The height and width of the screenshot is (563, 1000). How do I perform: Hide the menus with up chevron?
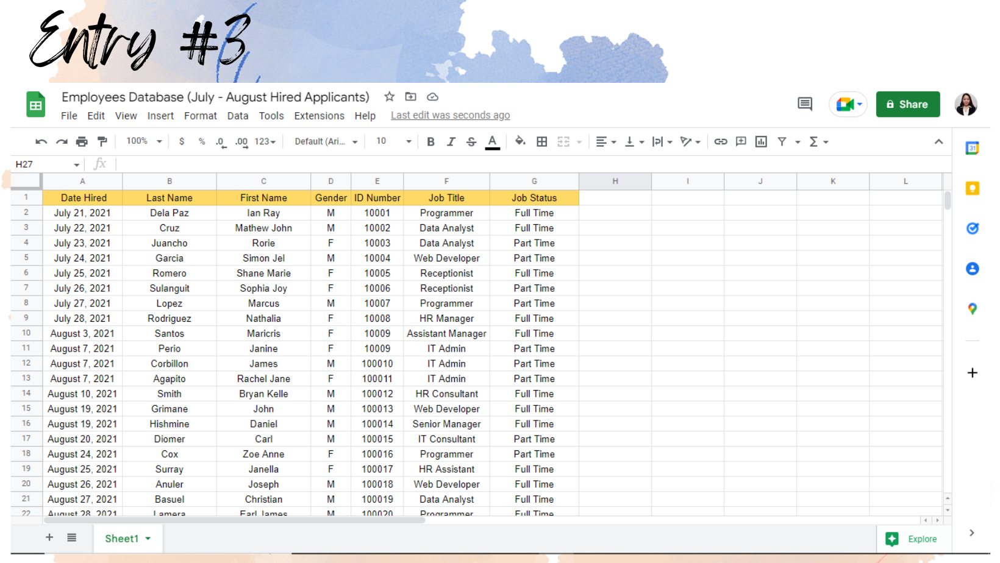(938, 142)
